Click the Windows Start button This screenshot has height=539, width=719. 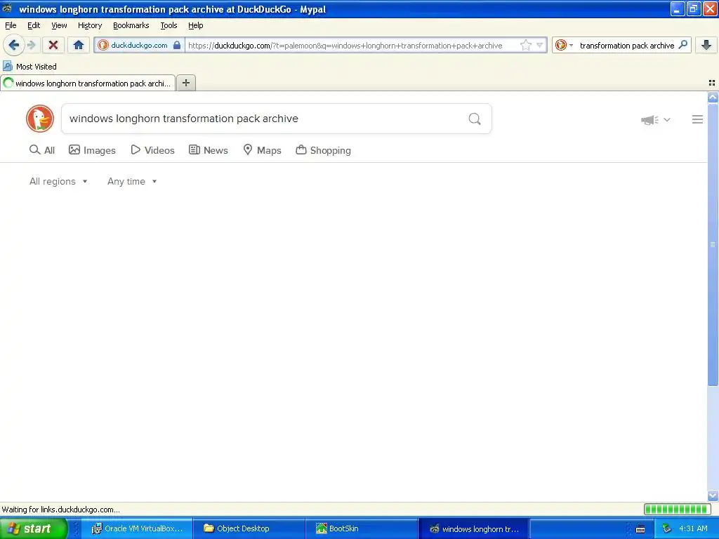tap(33, 528)
